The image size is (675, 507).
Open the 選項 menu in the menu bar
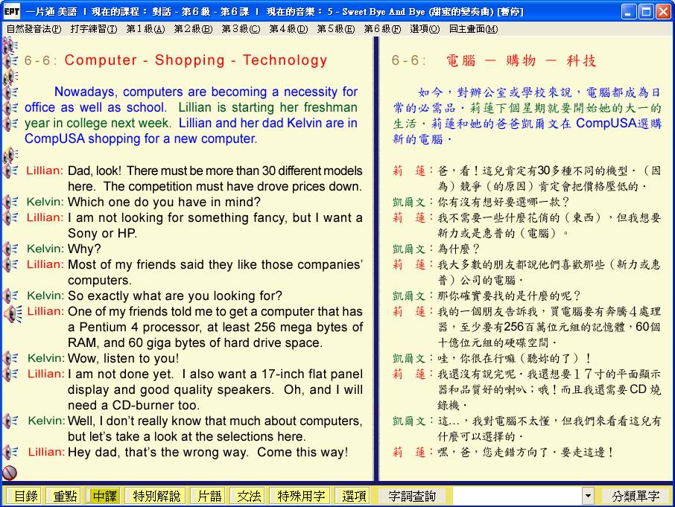coord(425,29)
